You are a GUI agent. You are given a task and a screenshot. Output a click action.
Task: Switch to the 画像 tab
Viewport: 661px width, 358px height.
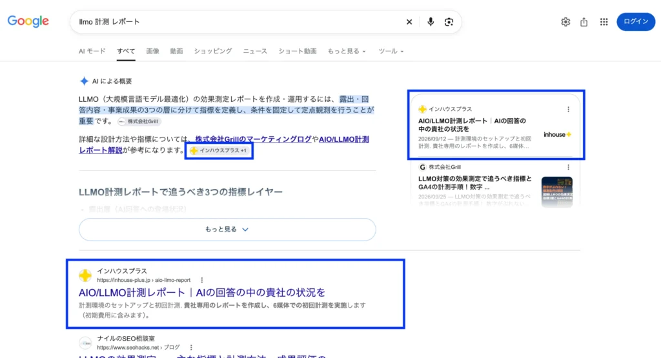coord(152,51)
